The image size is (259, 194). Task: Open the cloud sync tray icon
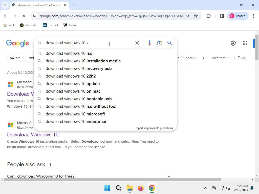point(213,188)
